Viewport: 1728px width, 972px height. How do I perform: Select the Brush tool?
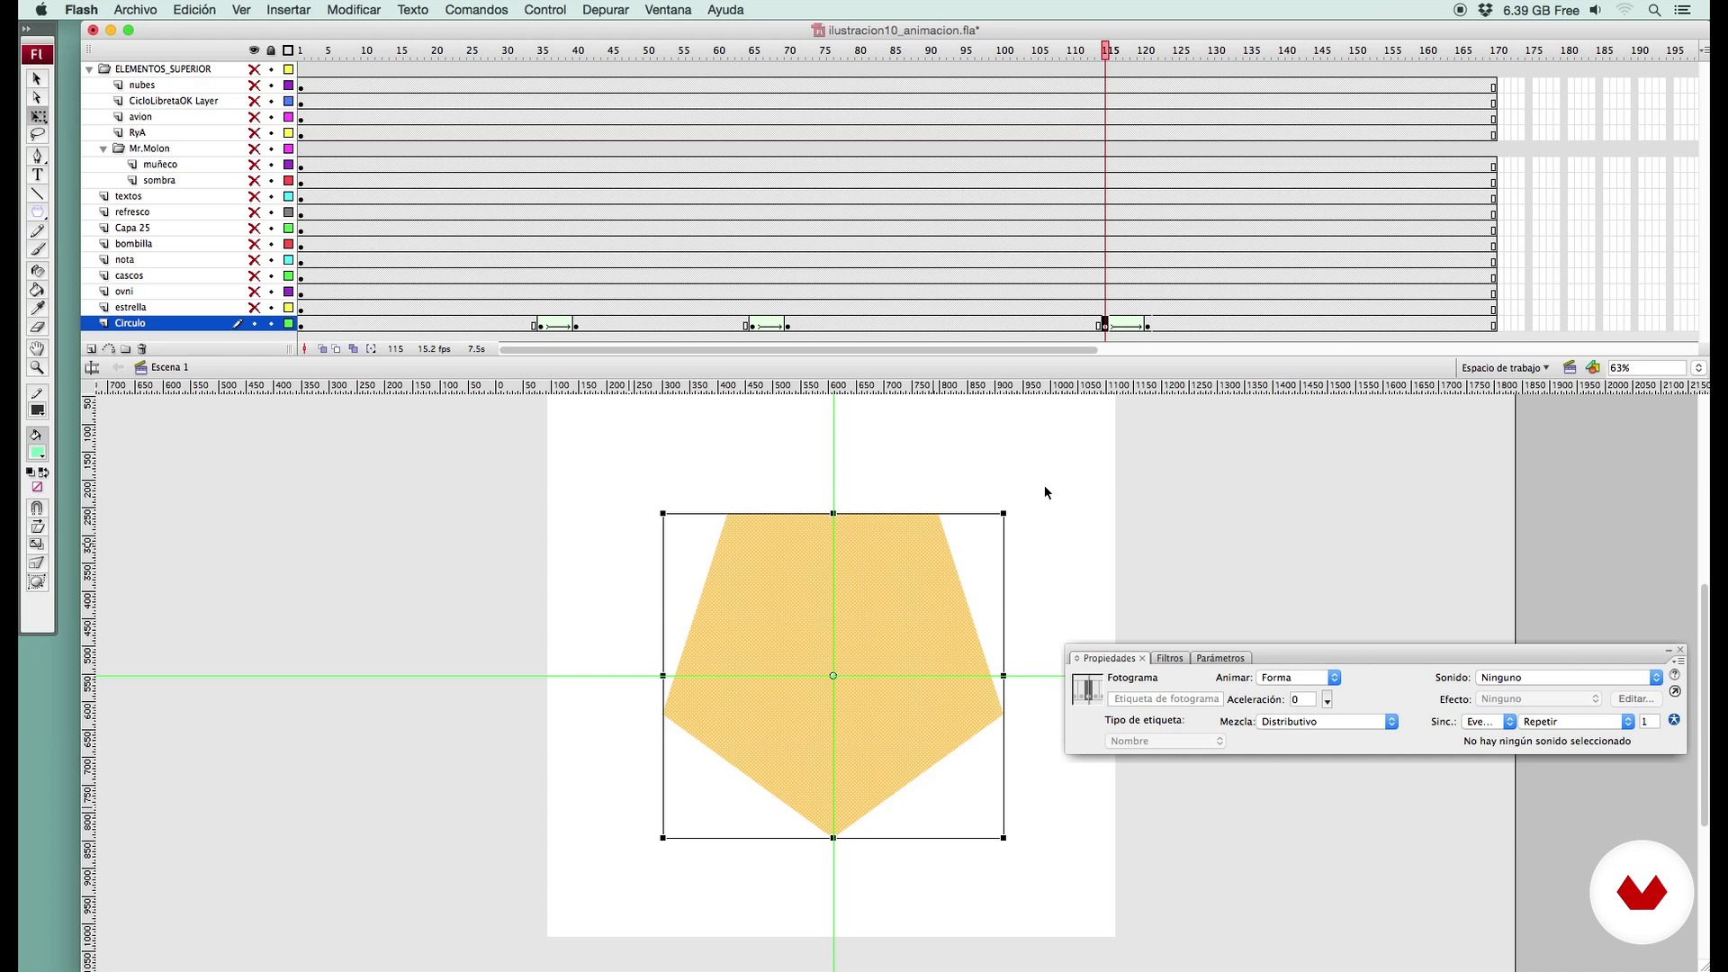[37, 249]
